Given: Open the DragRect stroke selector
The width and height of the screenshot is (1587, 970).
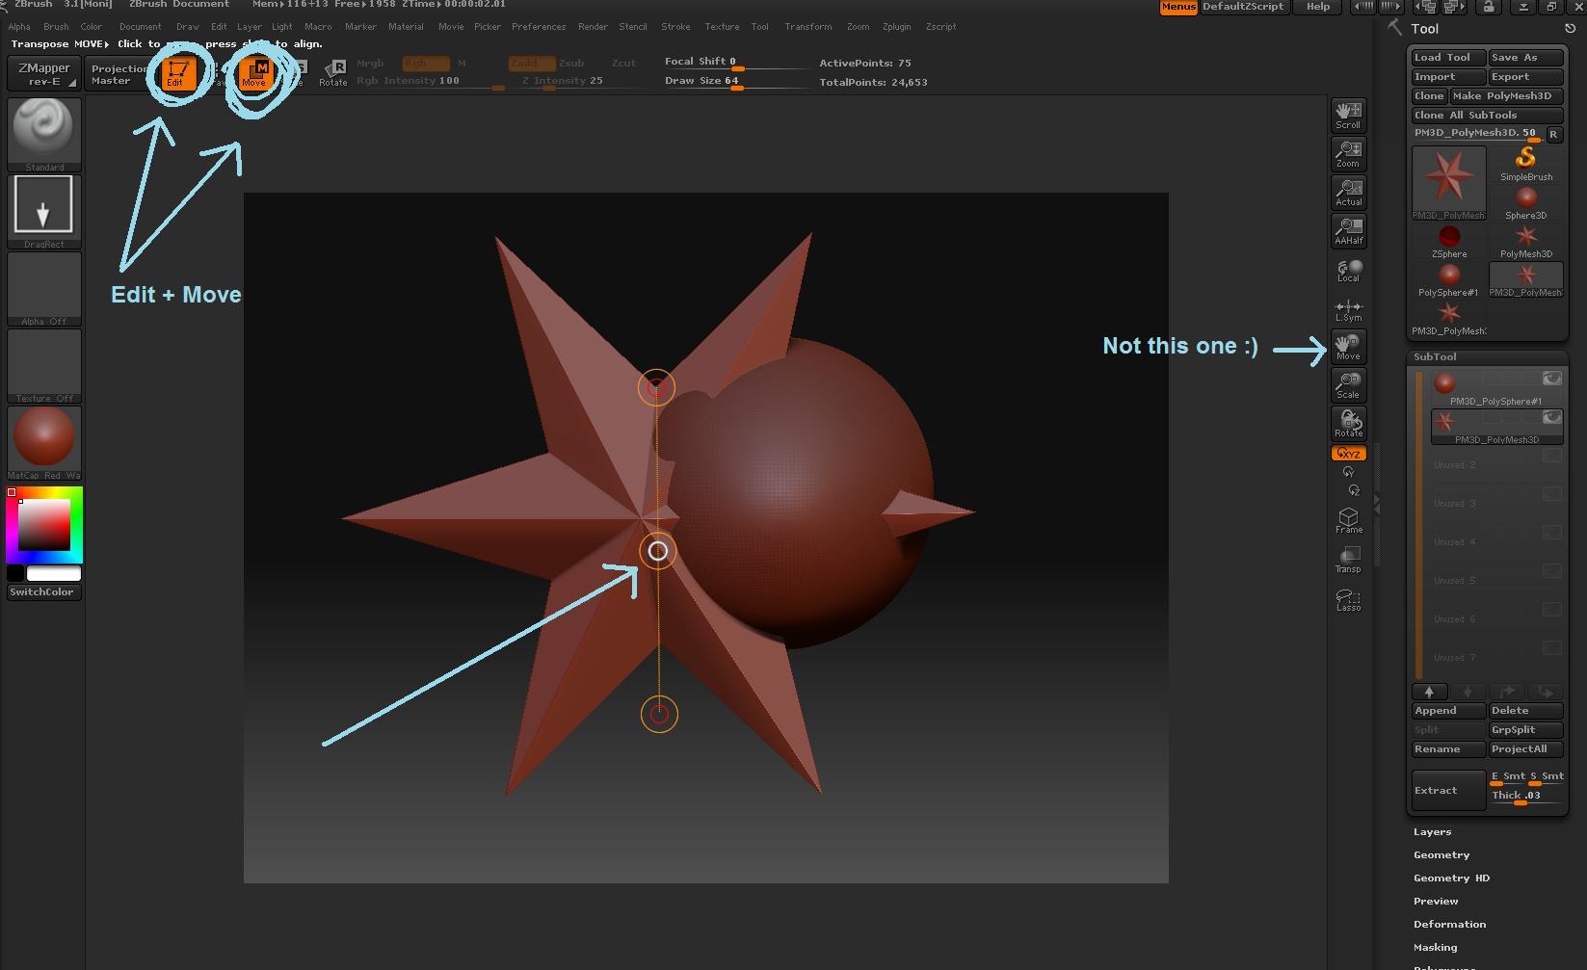Looking at the screenshot, I should (44, 211).
